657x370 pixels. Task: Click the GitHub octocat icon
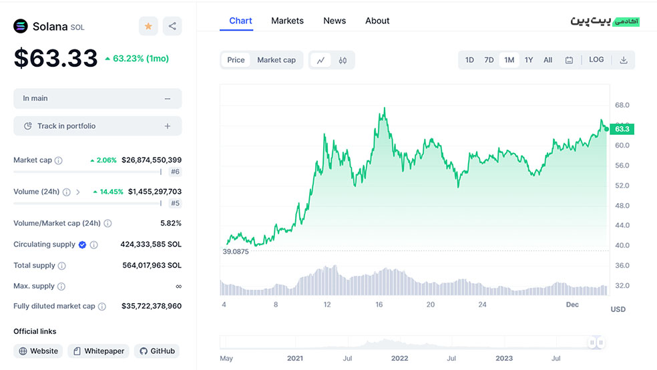pos(144,351)
